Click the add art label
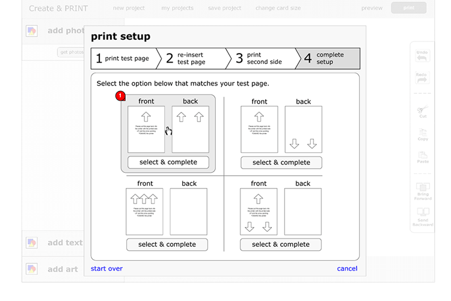 pyautogui.click(x=63, y=269)
